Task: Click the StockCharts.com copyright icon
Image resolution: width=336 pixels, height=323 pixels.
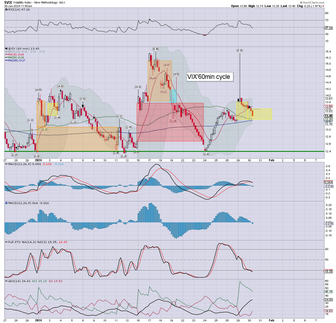Action: pyautogui.click(x=301, y=2)
